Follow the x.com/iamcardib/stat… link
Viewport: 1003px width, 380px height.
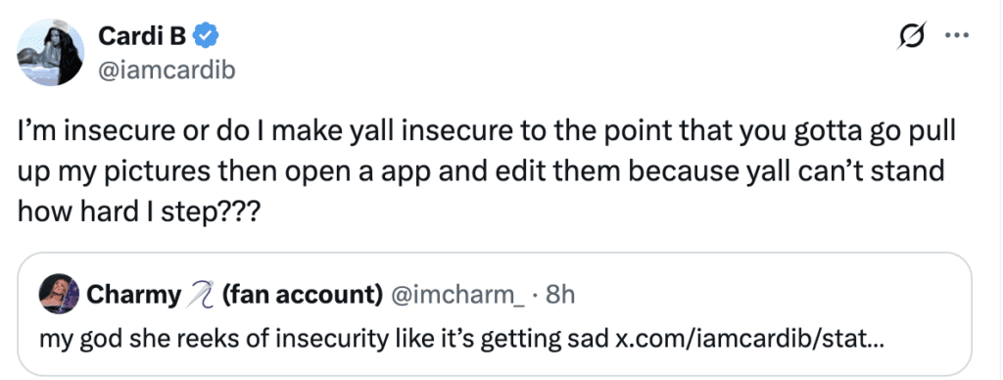point(749,337)
